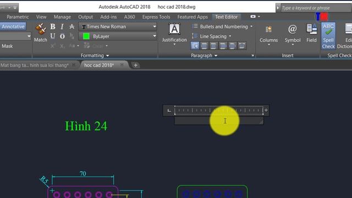Click the keyword search input field
This screenshot has height=198, width=352.
316,8
